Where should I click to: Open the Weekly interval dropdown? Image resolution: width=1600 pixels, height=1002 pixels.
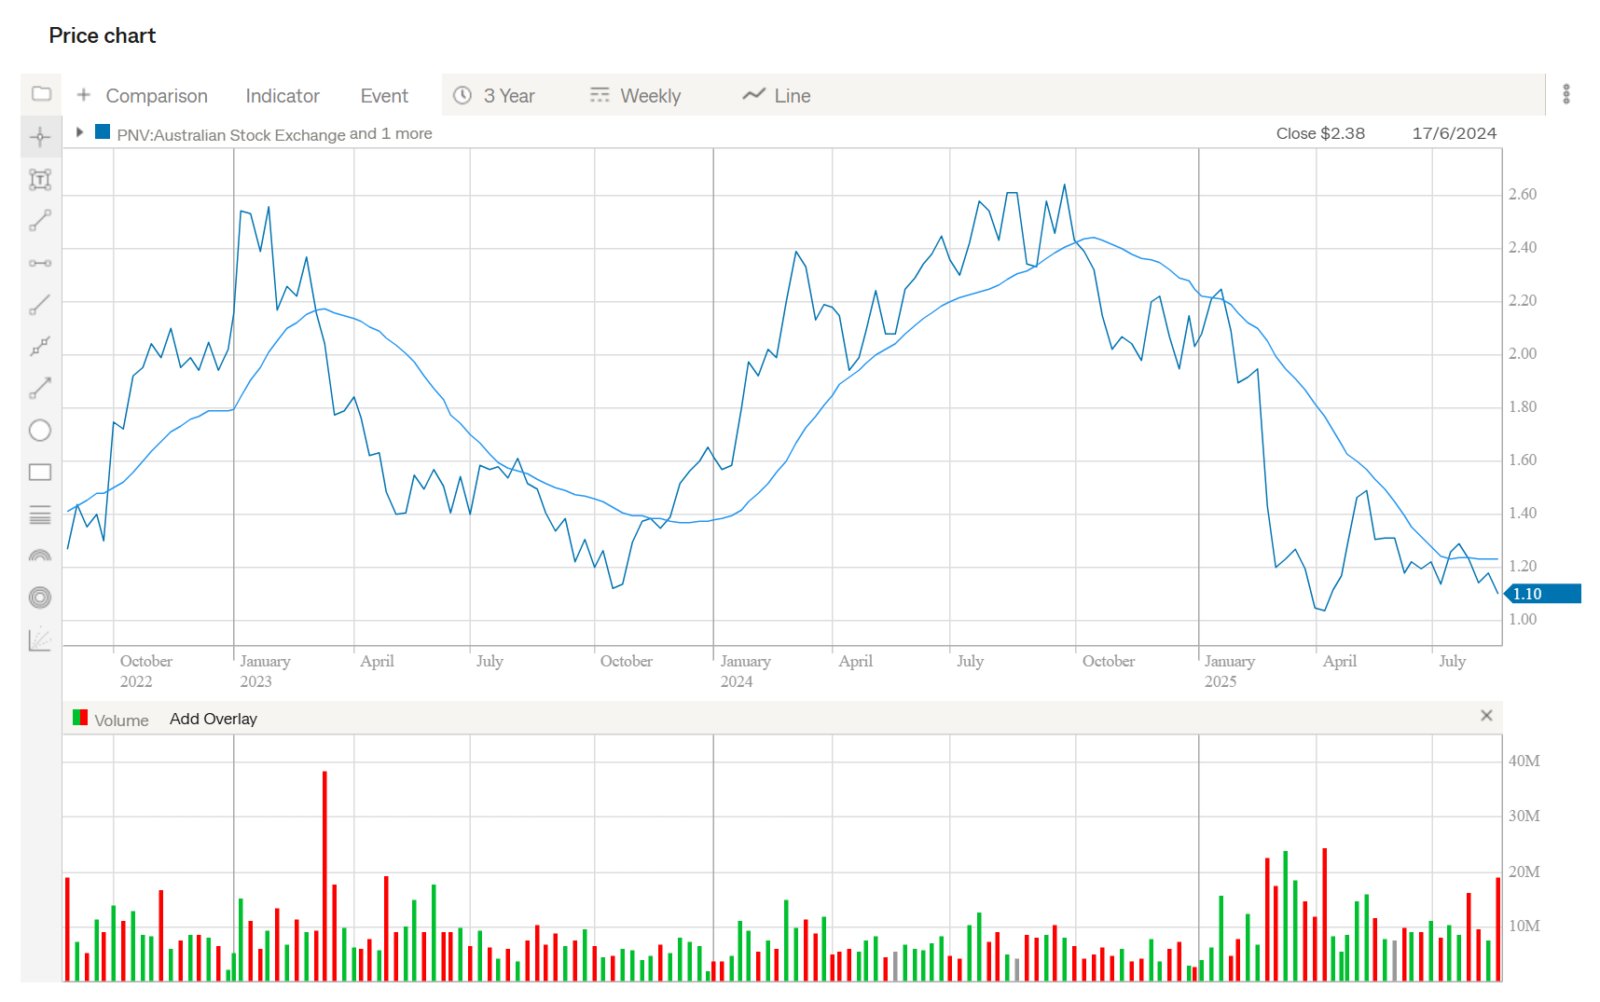coord(636,96)
